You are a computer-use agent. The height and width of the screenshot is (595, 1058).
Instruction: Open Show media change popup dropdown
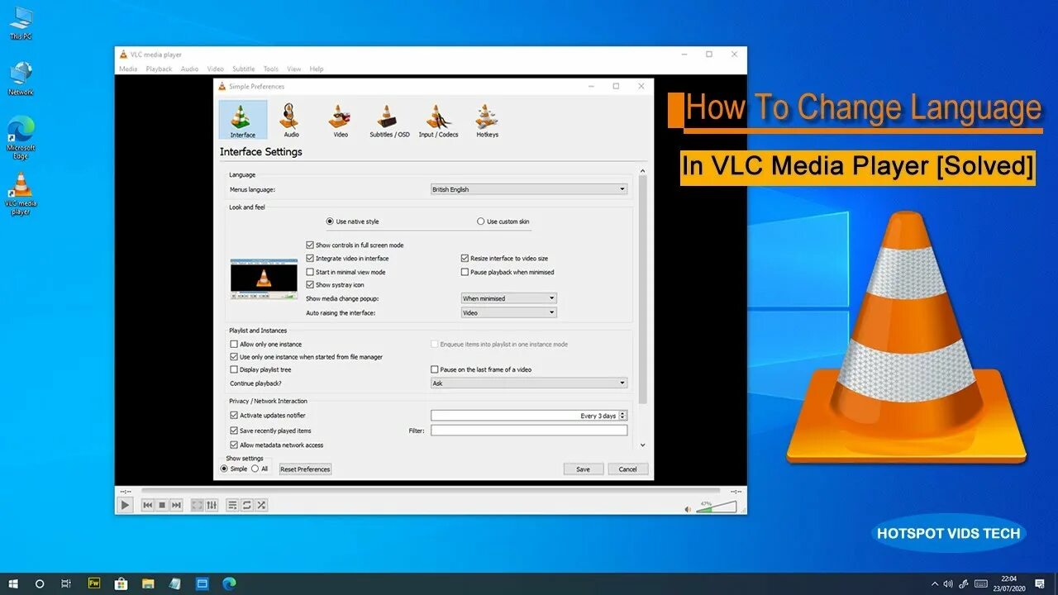508,298
